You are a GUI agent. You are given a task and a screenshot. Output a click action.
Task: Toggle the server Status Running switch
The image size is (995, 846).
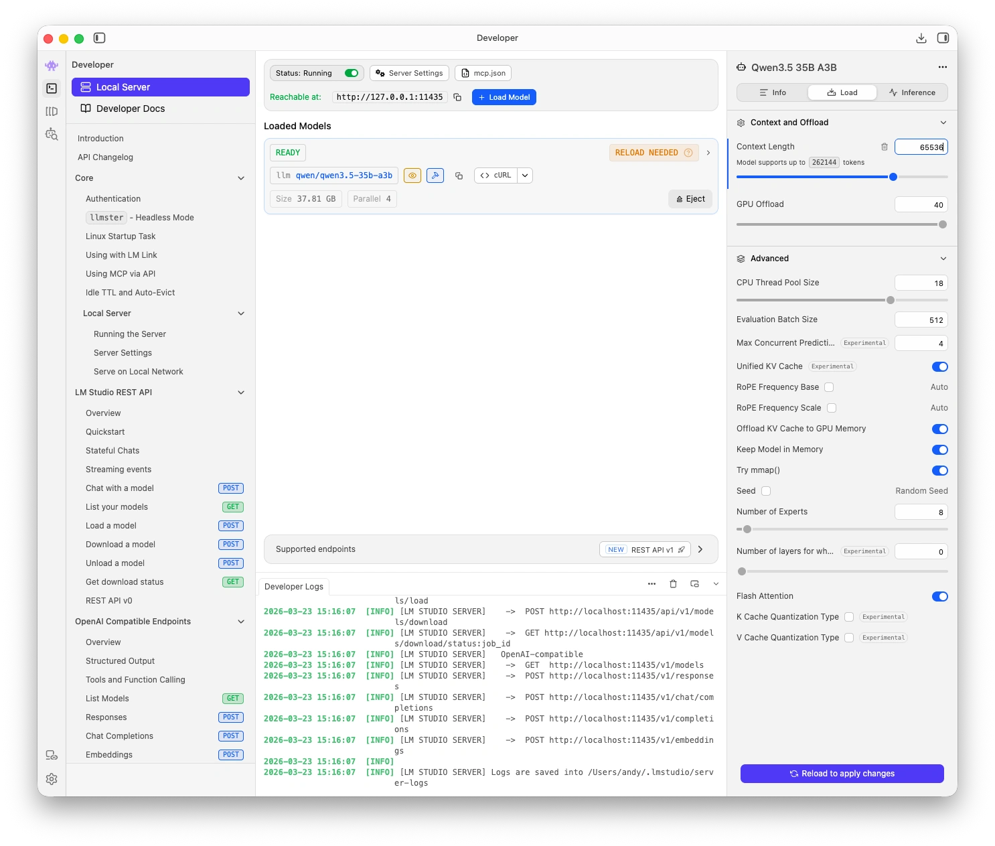[x=352, y=73]
